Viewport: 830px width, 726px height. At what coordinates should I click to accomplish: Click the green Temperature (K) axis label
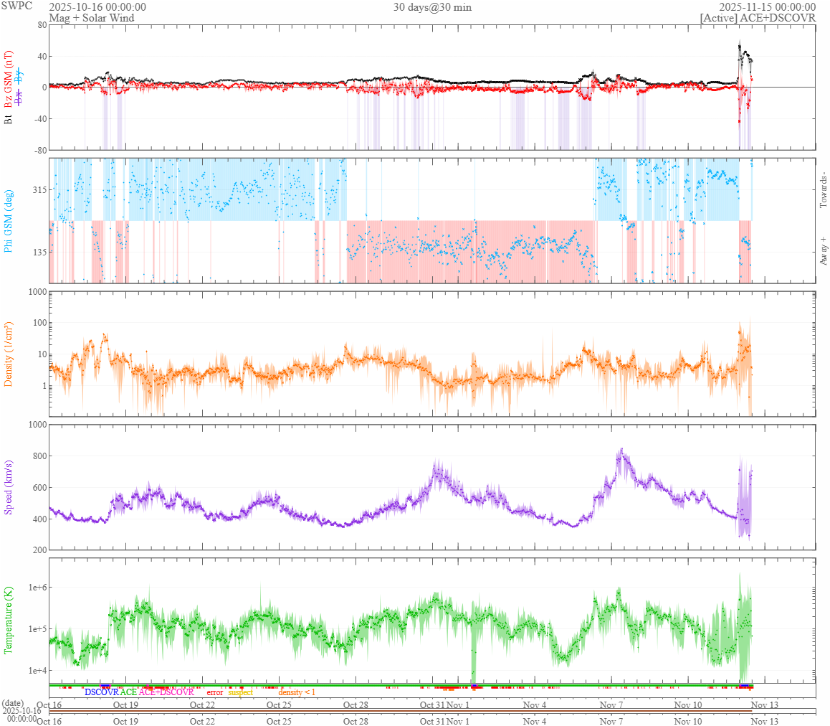[x=9, y=619]
